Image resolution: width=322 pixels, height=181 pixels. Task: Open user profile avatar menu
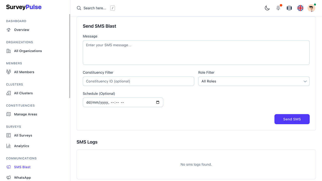tap(311, 8)
